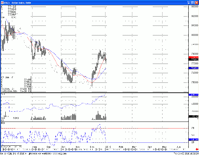Close the Dollar Index chart window

(196, 2)
